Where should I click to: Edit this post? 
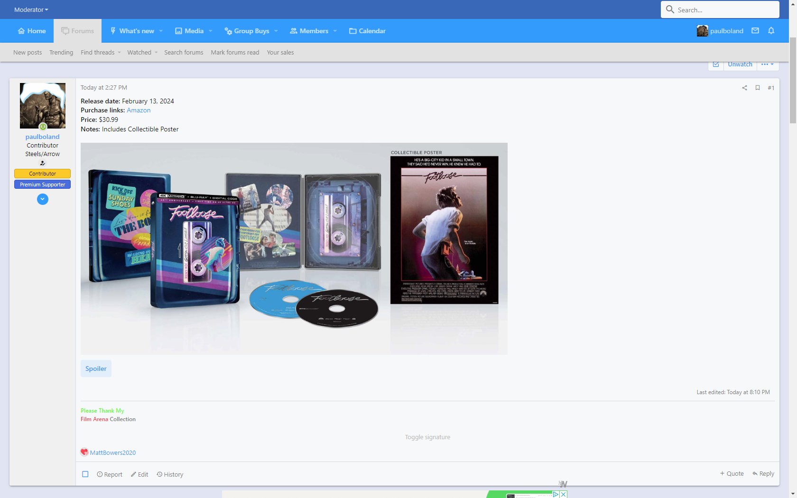click(x=139, y=474)
